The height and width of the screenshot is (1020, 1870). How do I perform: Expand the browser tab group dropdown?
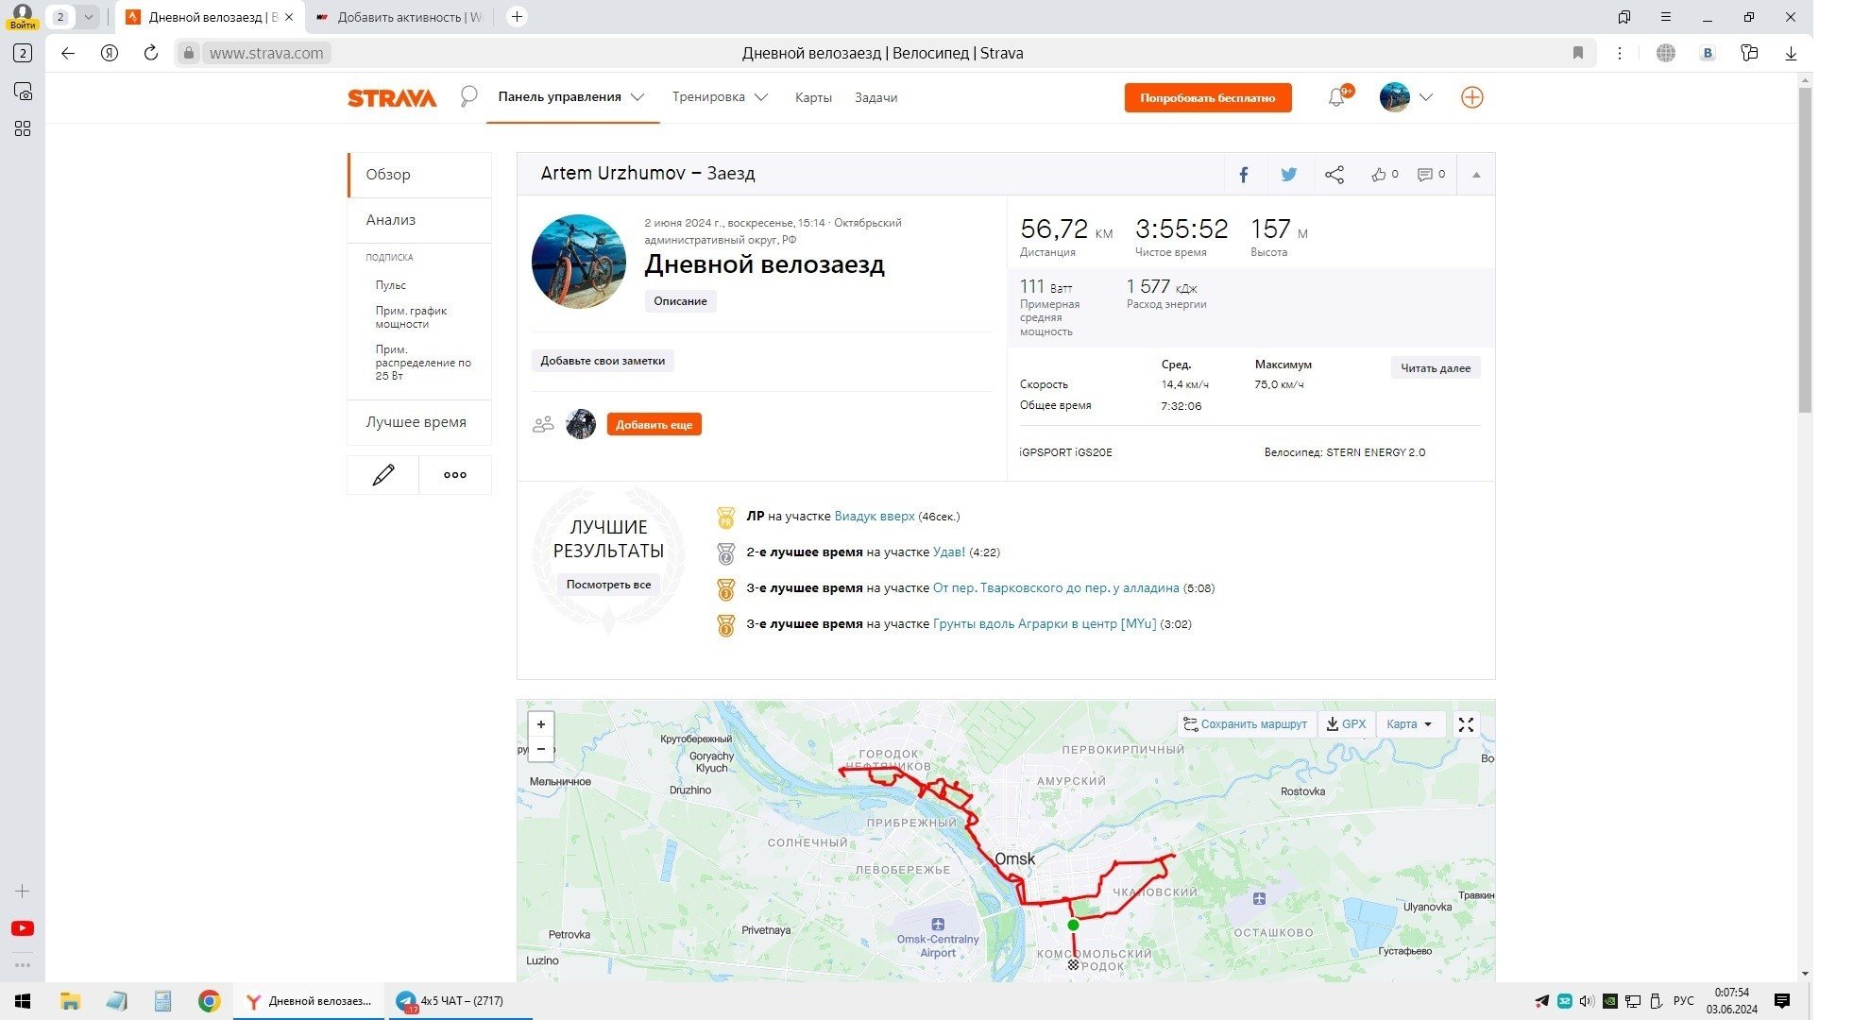(88, 17)
